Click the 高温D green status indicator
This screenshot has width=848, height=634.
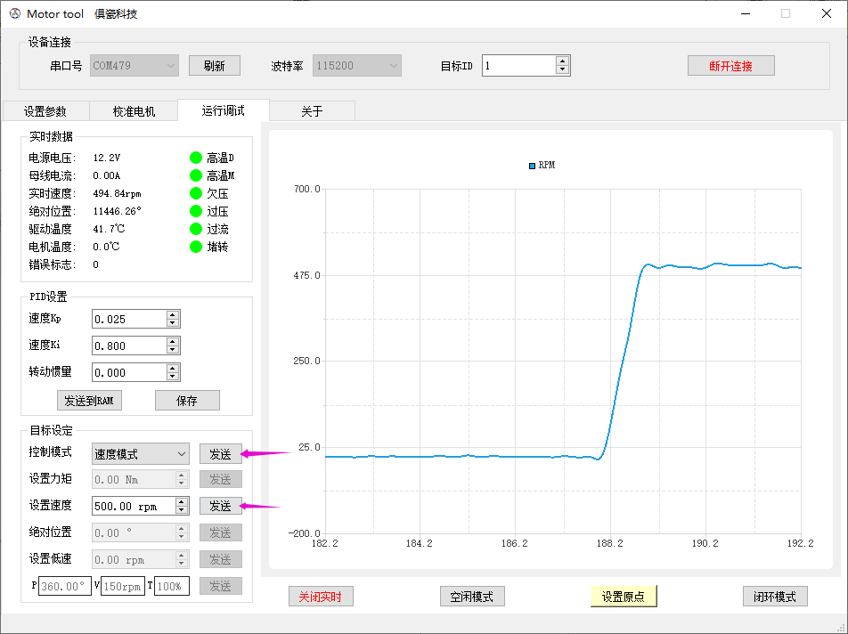point(196,158)
